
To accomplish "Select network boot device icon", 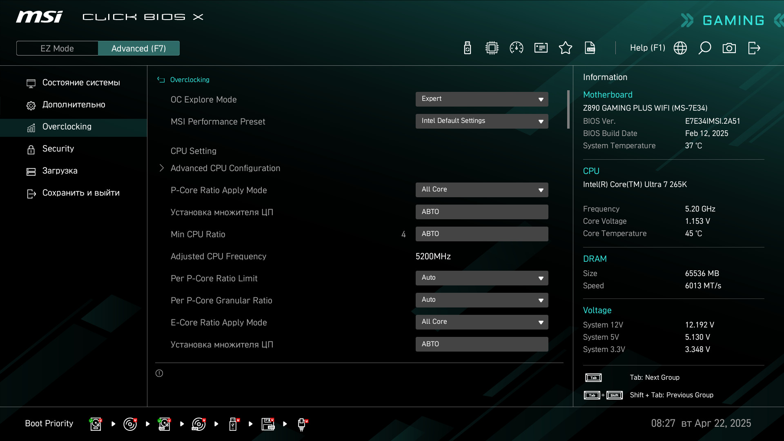I will tap(302, 424).
